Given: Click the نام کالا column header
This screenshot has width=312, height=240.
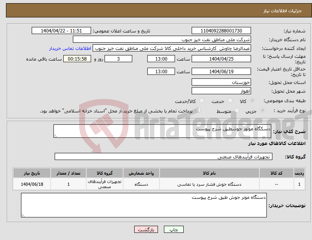Looking at the screenshot, I should pyautogui.click(x=209, y=173).
